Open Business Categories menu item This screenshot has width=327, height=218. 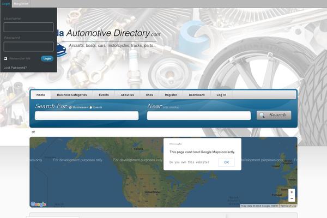72,95
